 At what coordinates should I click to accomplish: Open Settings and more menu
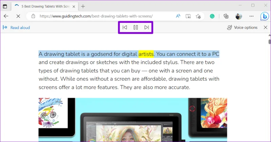pyautogui.click(x=251, y=16)
